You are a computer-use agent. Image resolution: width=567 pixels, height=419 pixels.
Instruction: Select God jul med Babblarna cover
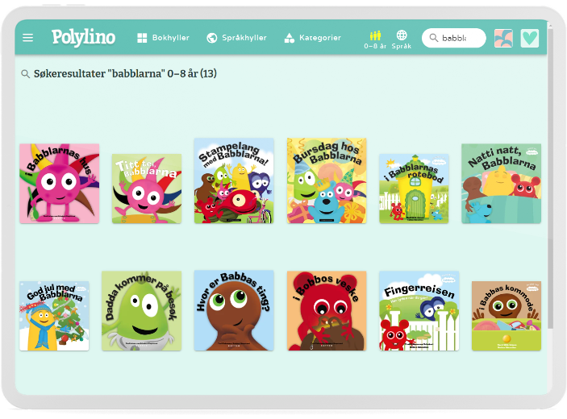[54, 315]
